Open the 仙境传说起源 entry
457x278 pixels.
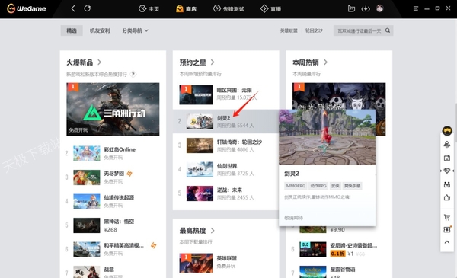tap(113, 201)
